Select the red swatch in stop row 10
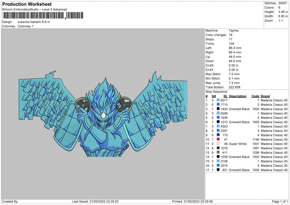 point(218,139)
